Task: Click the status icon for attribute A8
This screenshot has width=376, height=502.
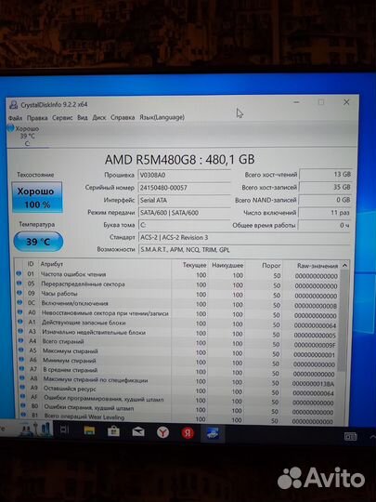Action: (x=22, y=378)
